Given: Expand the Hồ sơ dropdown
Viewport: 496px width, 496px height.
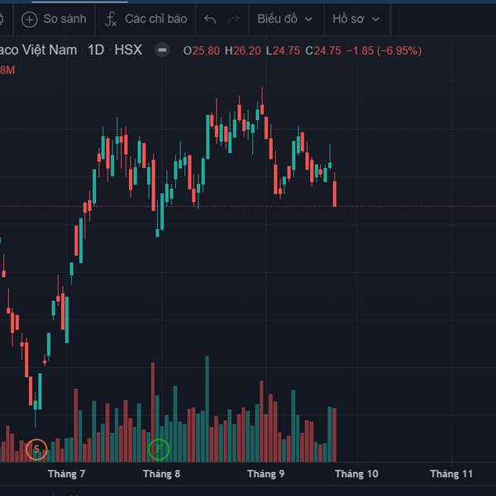Looking at the screenshot, I should 356,19.
